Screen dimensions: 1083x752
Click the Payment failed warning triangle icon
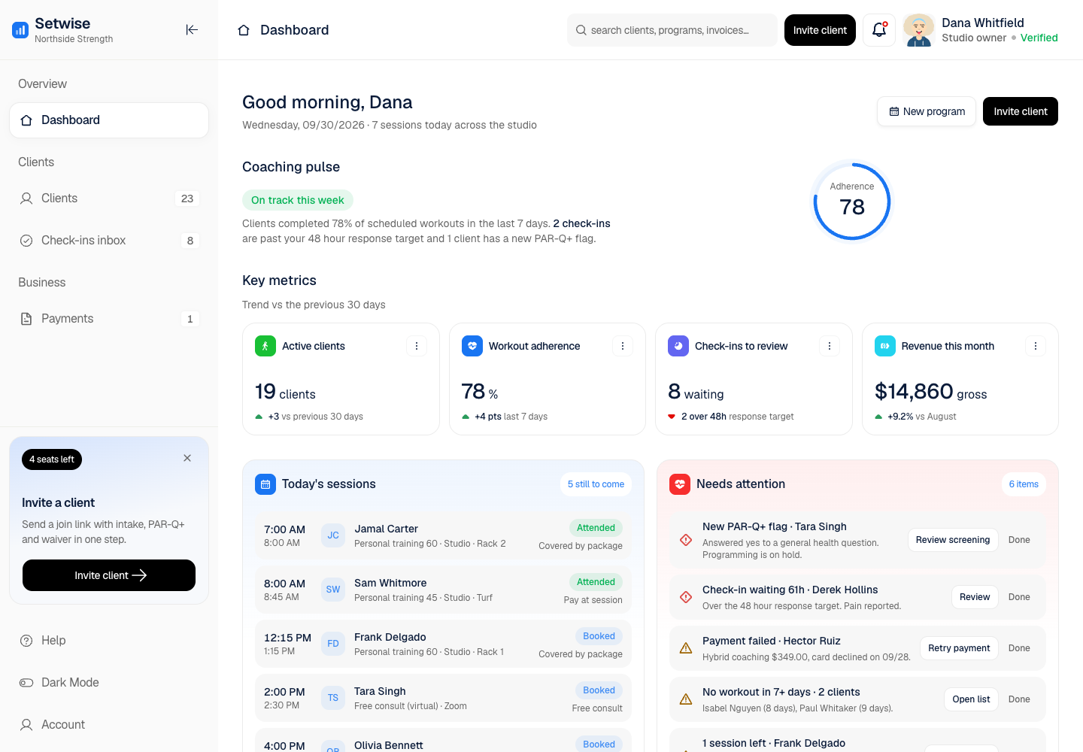pos(686,648)
